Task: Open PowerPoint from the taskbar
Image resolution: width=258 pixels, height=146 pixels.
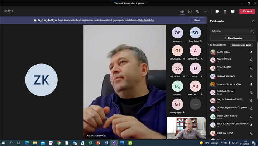Action: point(99,143)
